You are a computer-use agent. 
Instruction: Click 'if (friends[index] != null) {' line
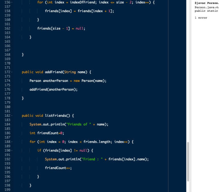click(x=65, y=150)
